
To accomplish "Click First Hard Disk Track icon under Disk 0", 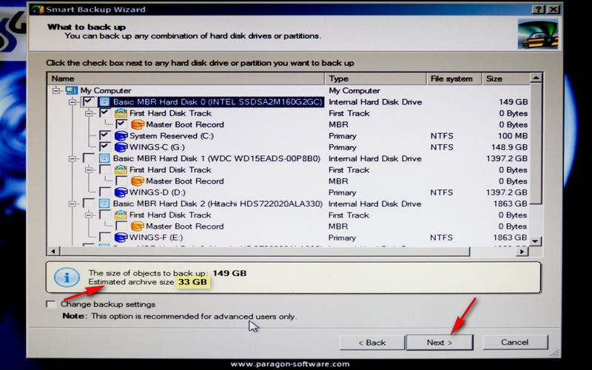I will pyautogui.click(x=121, y=113).
